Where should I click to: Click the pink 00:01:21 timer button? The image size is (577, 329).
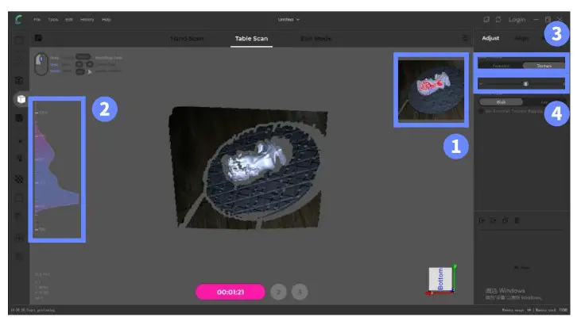point(230,293)
